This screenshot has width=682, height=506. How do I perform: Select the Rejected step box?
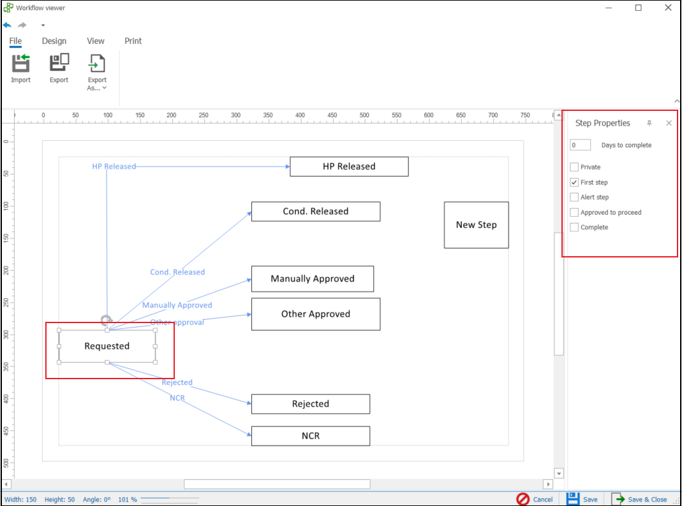coord(311,404)
